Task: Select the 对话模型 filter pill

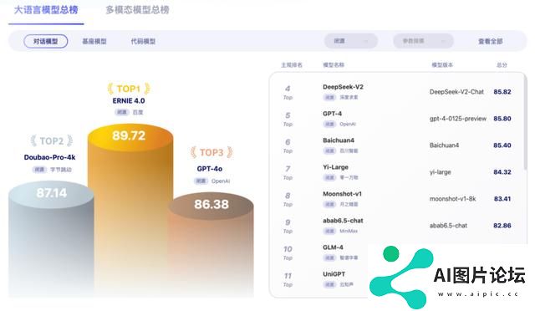Action: (x=46, y=41)
